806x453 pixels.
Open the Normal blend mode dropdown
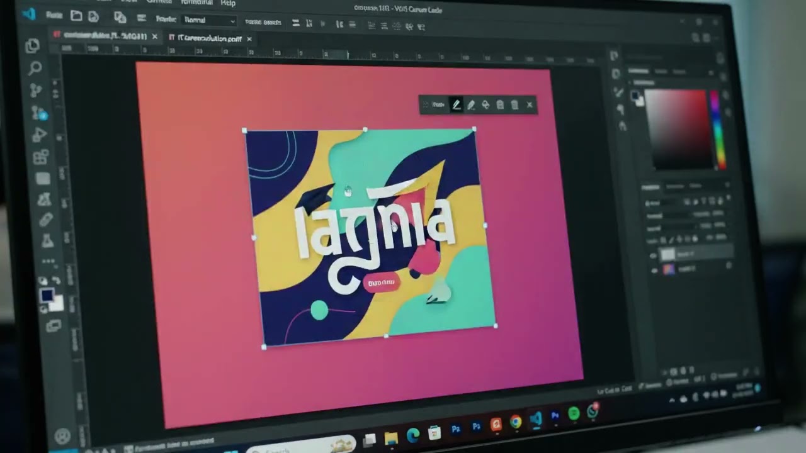pyautogui.click(x=208, y=20)
